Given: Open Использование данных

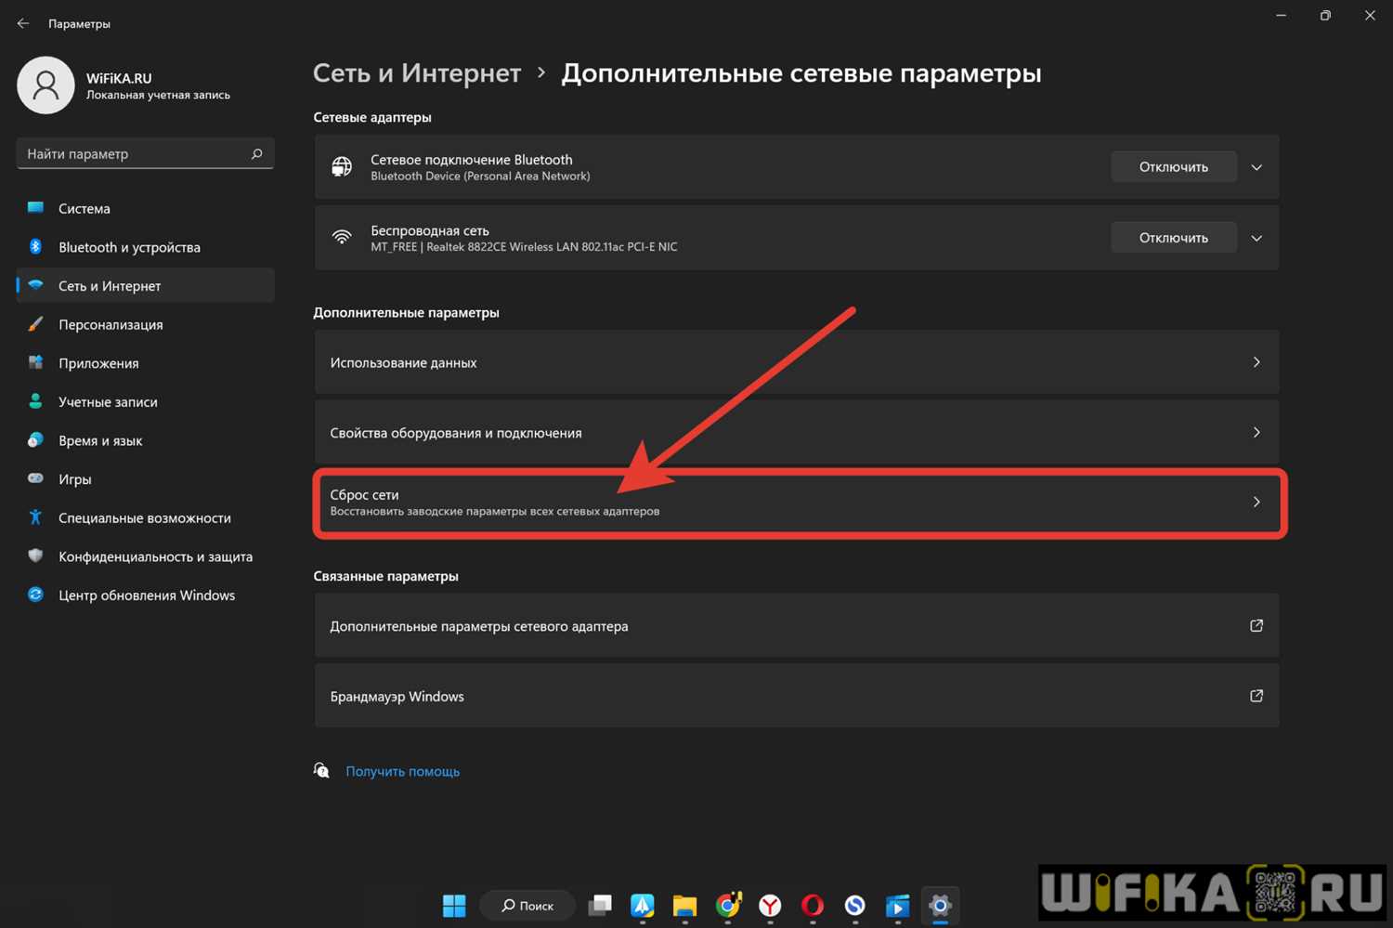Looking at the screenshot, I should (797, 362).
